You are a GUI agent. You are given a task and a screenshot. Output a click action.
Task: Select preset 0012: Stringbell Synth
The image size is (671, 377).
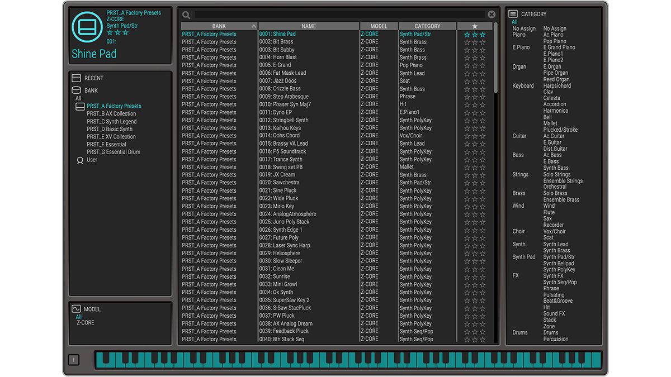(x=283, y=120)
